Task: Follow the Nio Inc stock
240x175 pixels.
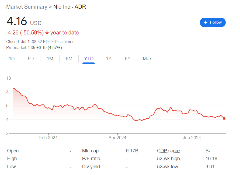Action: pos(213,23)
